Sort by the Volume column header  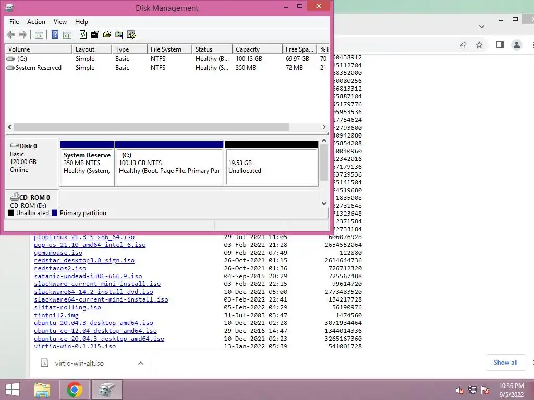39,49
